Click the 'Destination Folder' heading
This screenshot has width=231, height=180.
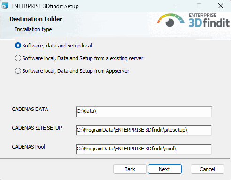tap(36, 19)
